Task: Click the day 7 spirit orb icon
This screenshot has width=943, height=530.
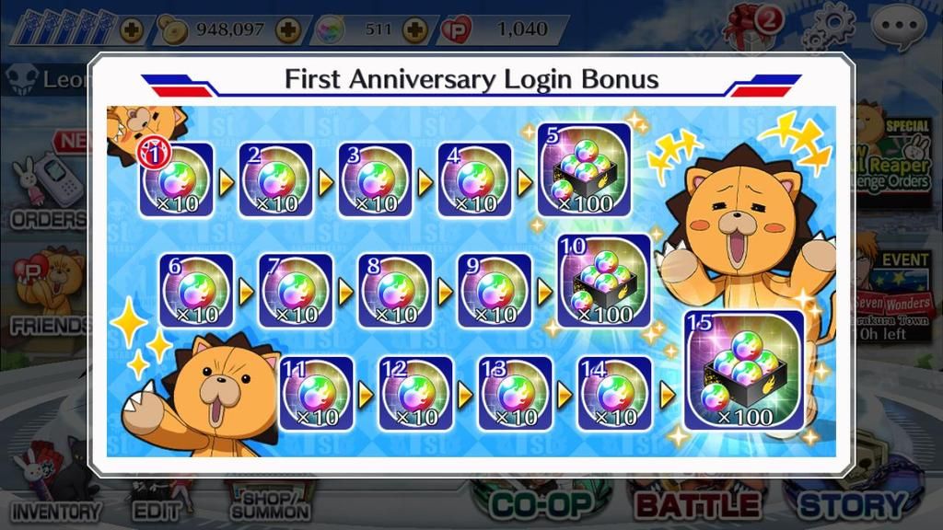Action: 296,290
